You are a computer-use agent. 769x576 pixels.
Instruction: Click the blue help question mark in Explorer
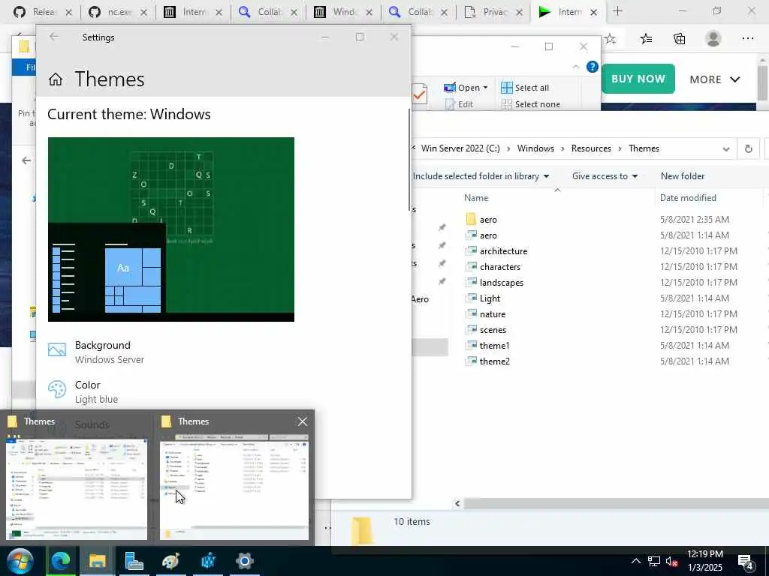pos(593,67)
